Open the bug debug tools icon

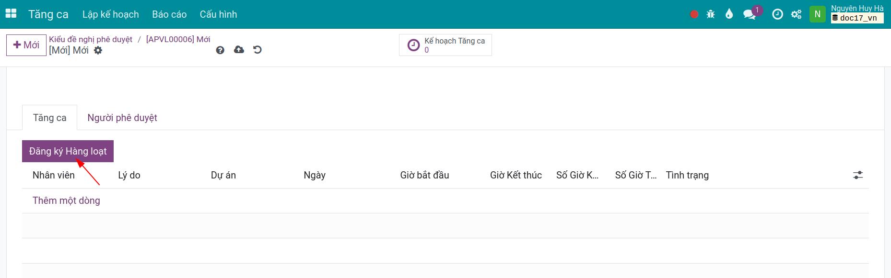(711, 14)
